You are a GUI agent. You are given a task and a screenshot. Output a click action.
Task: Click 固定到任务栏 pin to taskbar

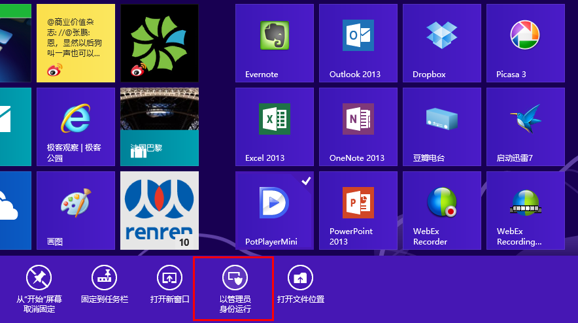point(105,284)
